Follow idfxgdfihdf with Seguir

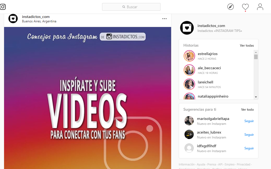pos(249,148)
